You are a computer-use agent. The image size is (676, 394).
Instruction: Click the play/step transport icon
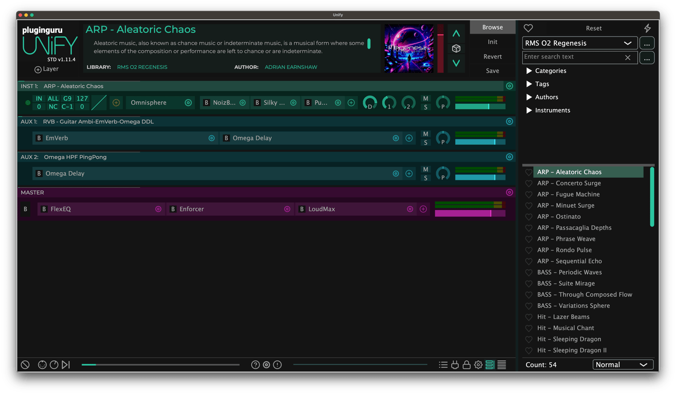[x=66, y=365]
